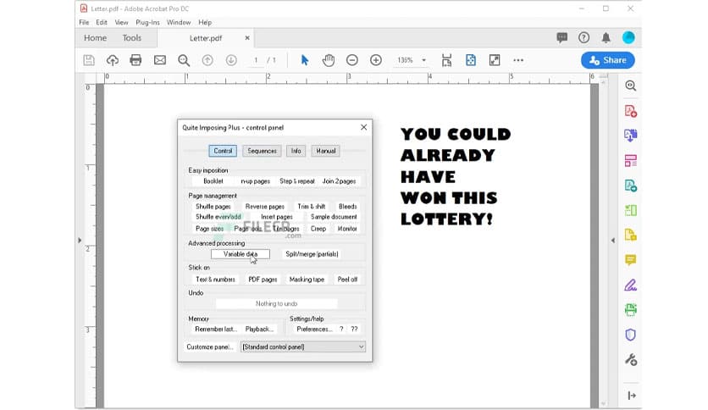Open the notifications bell
Screen dimensions: 708x410
pos(606,37)
